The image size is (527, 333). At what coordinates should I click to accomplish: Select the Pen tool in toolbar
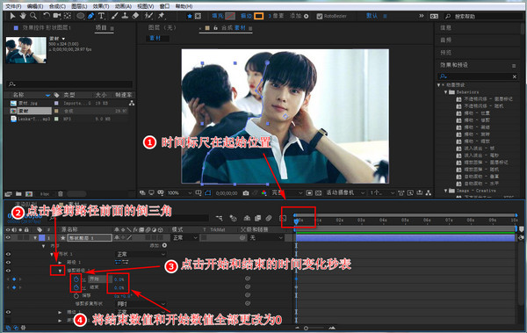90,16
